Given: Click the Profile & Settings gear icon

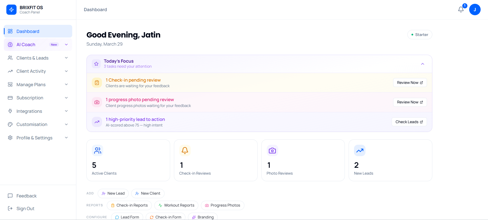Looking at the screenshot, I should click(10, 138).
